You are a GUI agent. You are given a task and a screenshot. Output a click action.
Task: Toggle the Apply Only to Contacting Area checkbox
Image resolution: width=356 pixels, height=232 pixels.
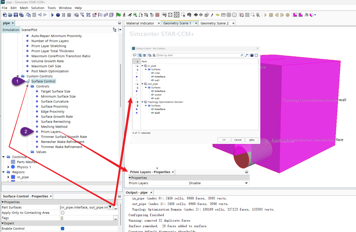(x=62, y=213)
